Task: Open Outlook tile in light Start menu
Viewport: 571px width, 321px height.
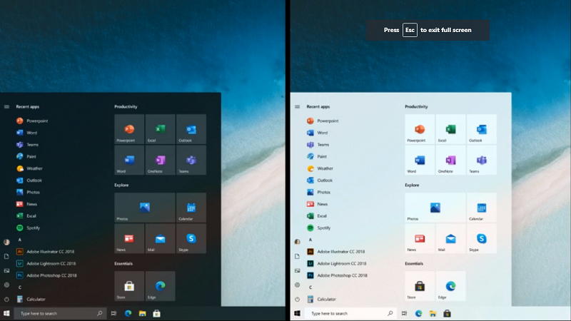Action: 481,129
